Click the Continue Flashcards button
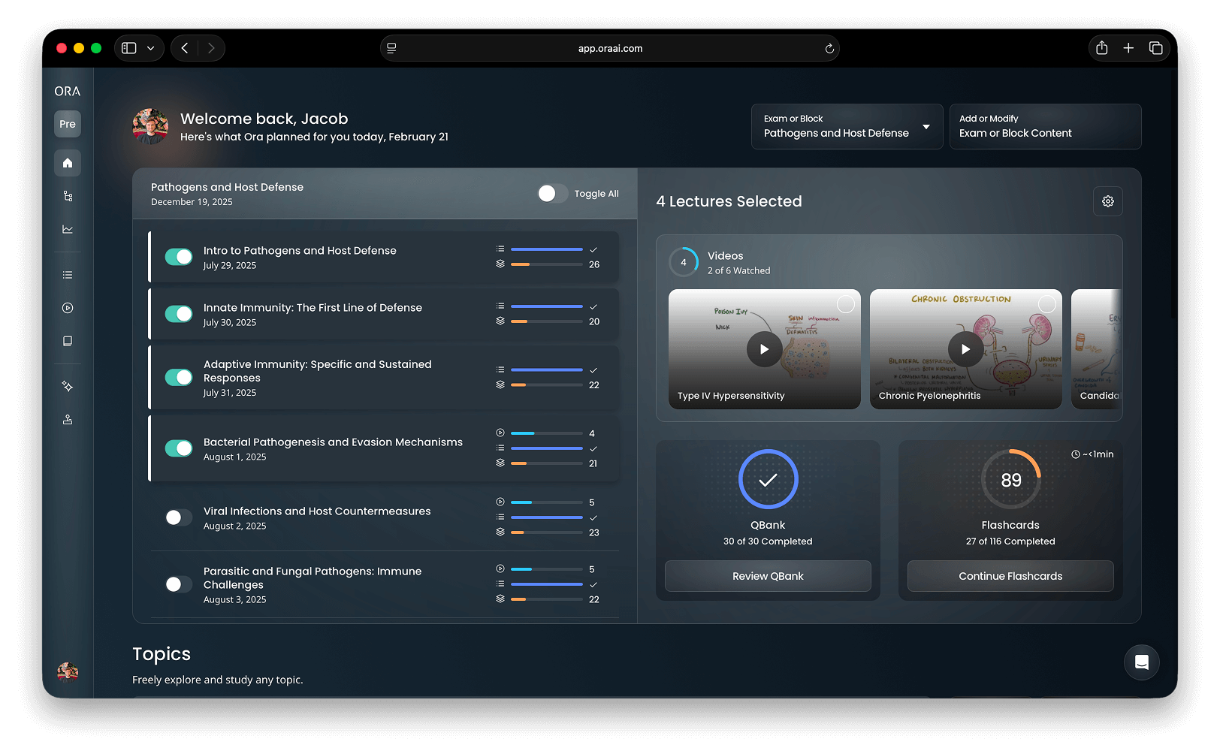 coord(1010,576)
